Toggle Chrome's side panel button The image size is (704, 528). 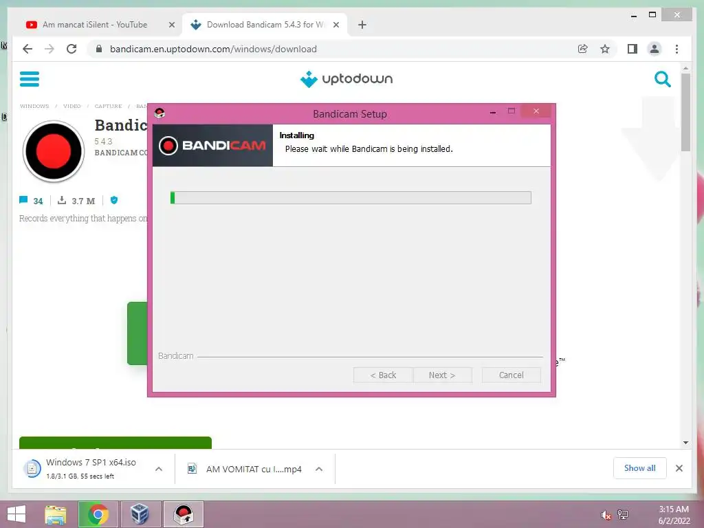click(x=632, y=49)
